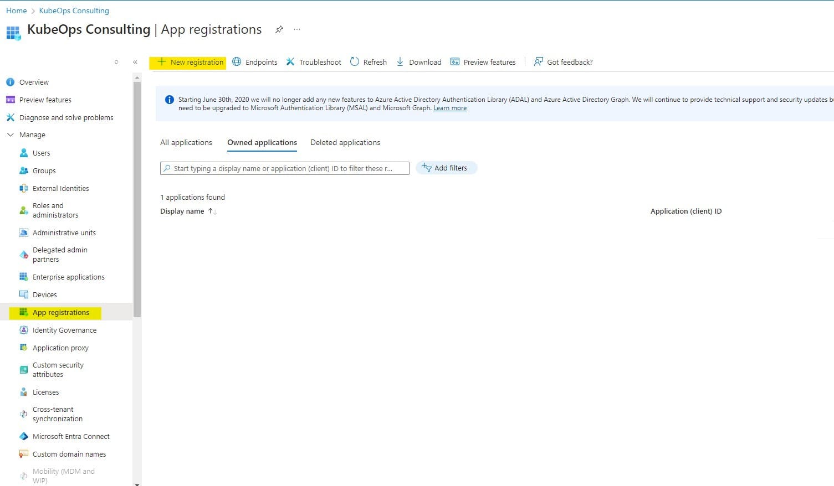Click the Download arrow icon

point(400,62)
